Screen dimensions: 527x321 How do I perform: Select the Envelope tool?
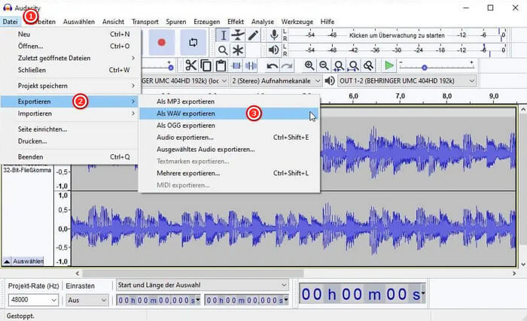238,35
